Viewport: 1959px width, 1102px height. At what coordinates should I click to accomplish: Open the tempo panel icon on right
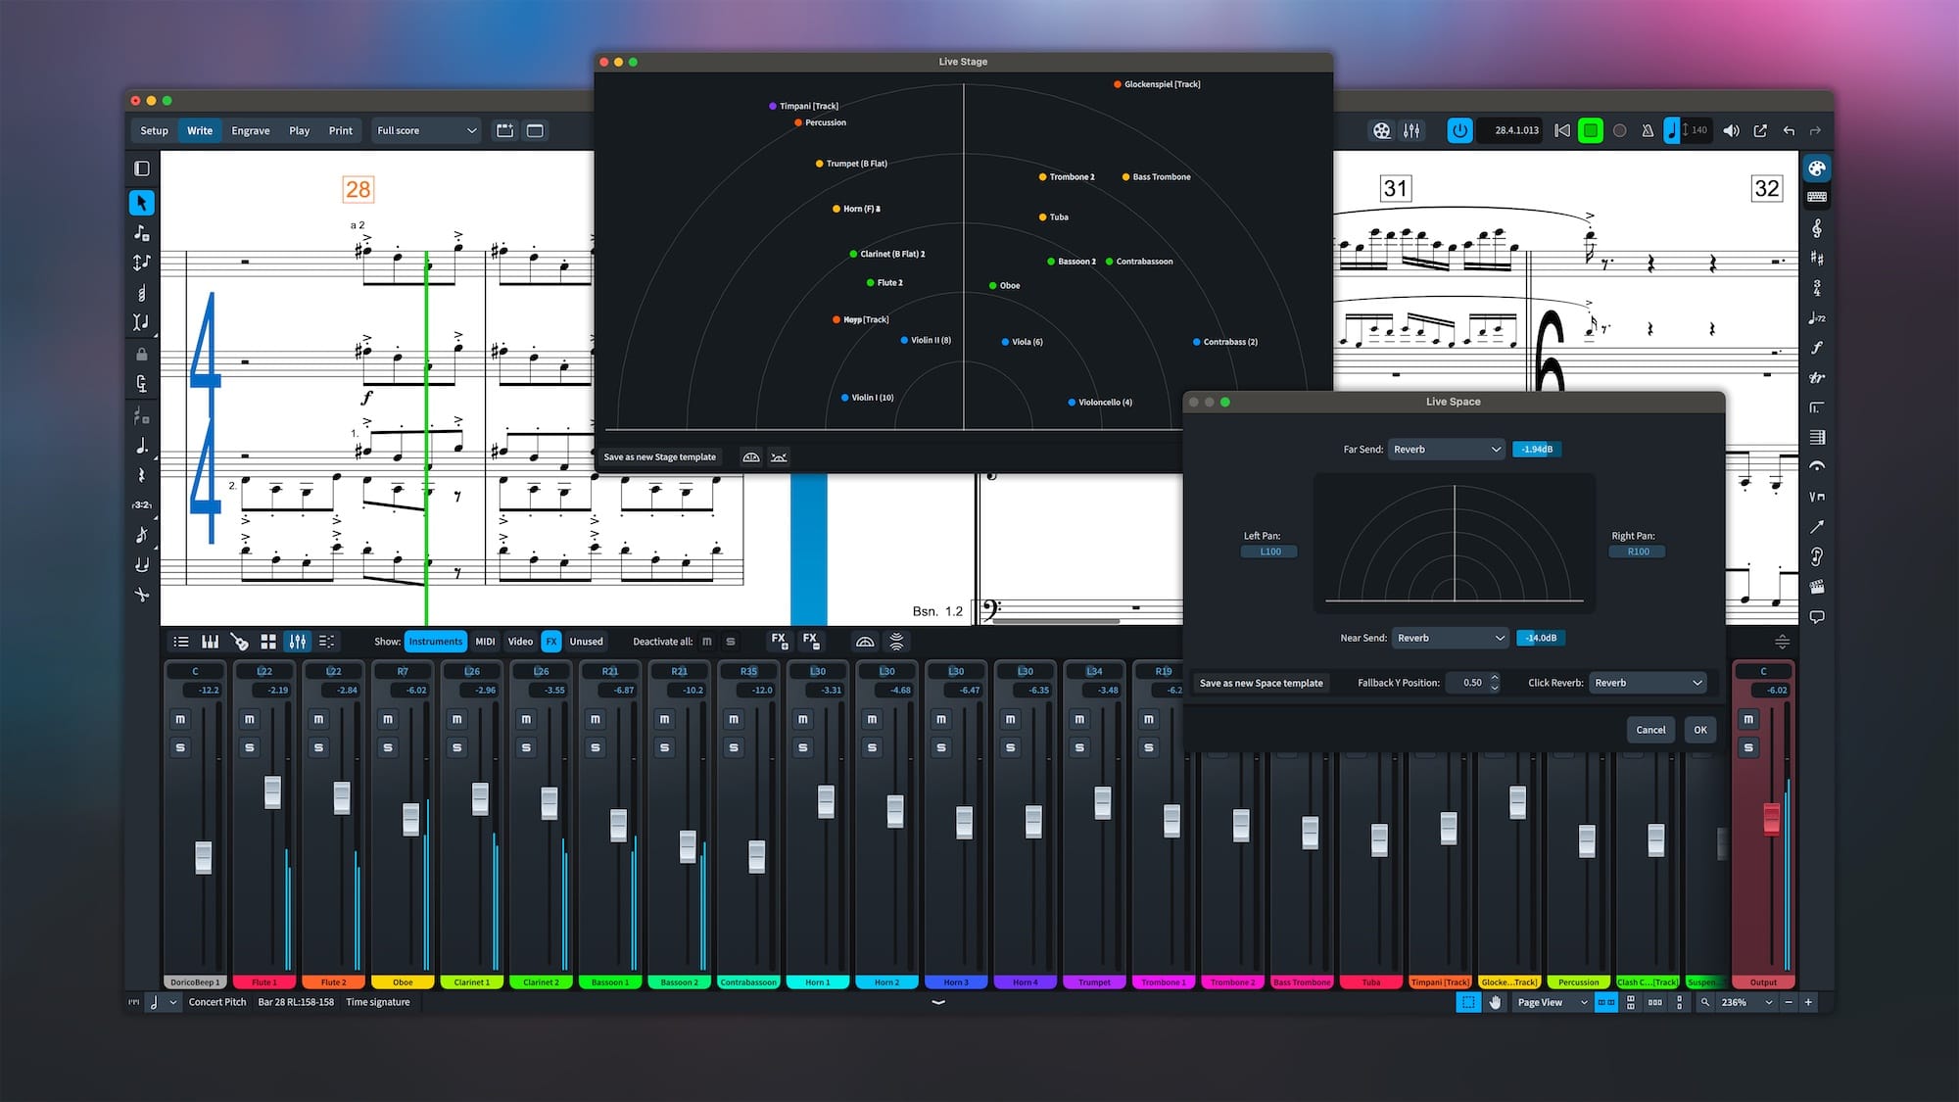point(1817,318)
